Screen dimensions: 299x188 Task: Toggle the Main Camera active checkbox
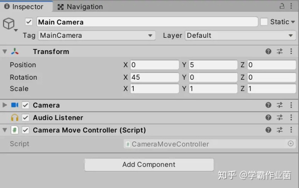pos(29,22)
